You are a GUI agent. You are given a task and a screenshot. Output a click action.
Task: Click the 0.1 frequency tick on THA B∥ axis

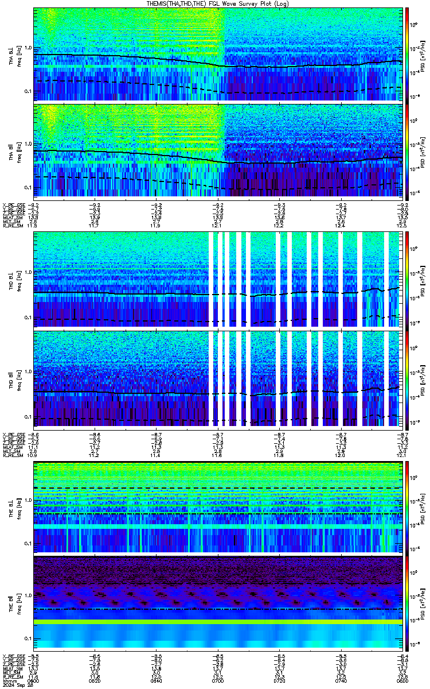(28, 188)
